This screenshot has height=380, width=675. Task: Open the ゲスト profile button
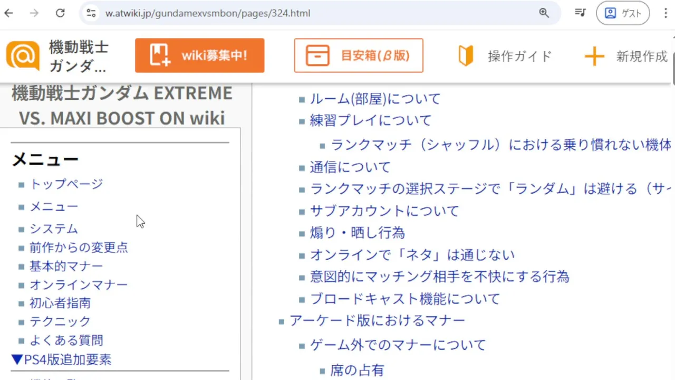point(623,13)
